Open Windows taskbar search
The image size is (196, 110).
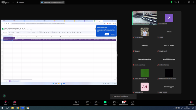click(x=7, y=108)
